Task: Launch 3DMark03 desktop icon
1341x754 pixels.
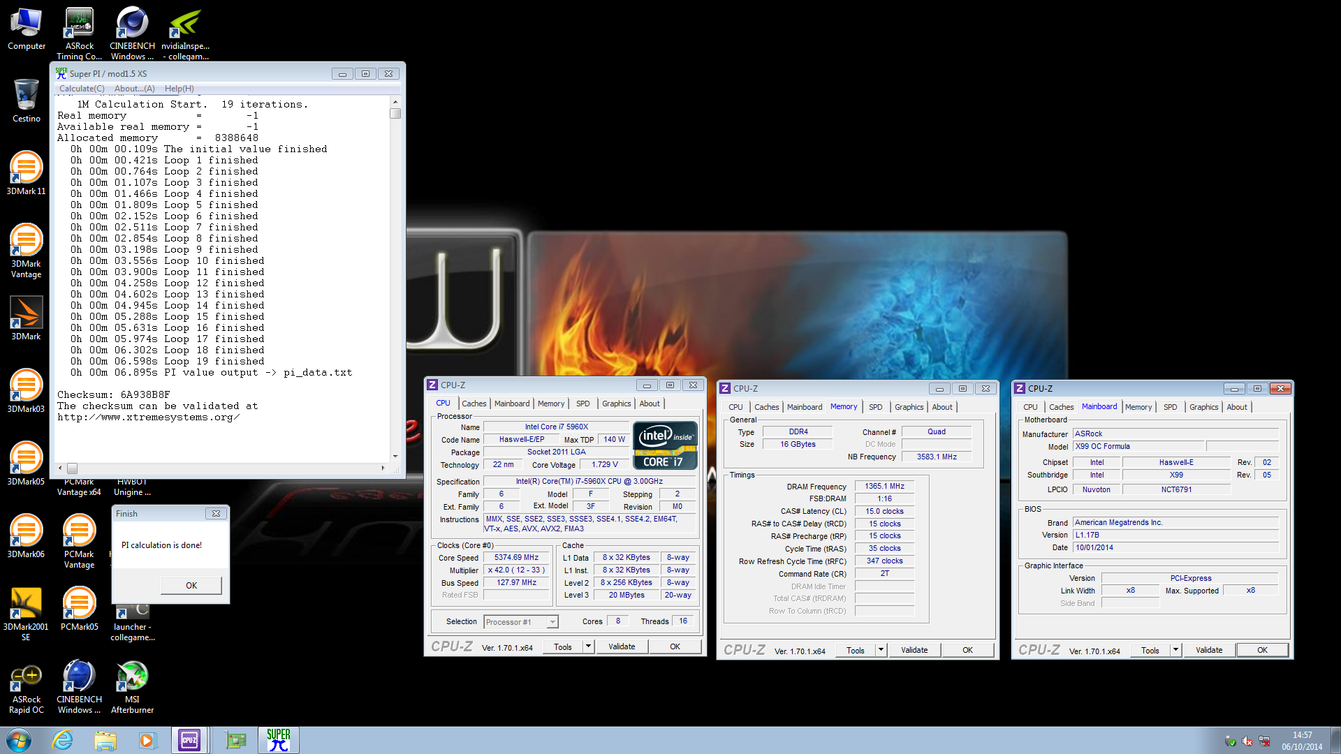Action: tap(27, 392)
